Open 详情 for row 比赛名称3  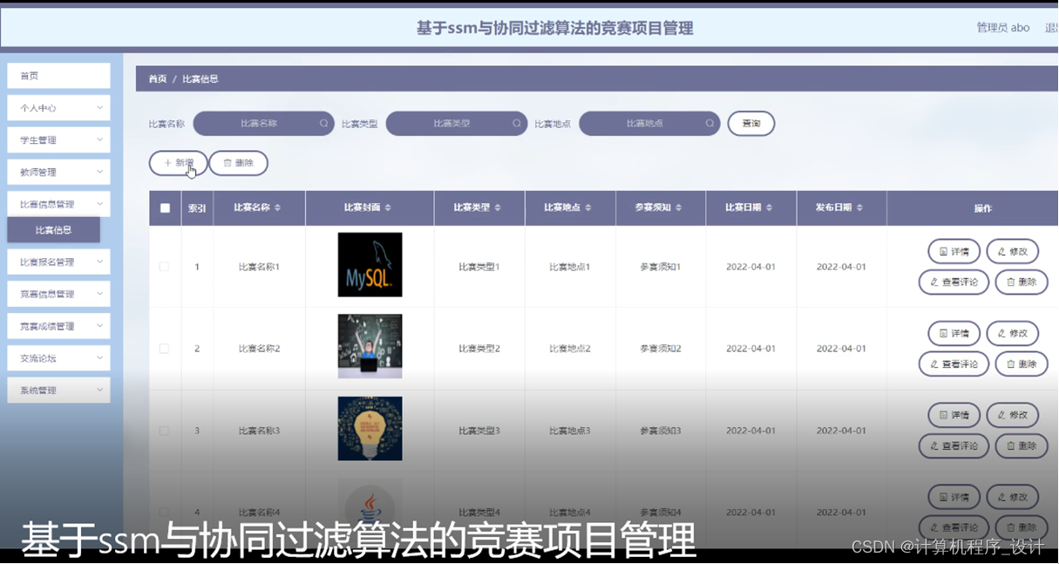tap(954, 415)
